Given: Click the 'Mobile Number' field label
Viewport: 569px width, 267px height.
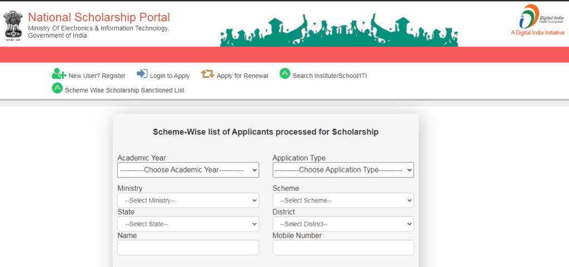Looking at the screenshot, I should pos(297,235).
